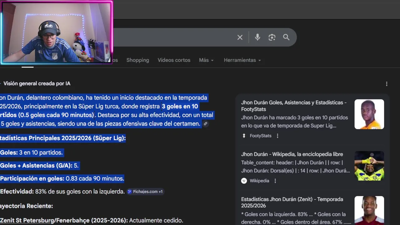
Task: Switch to the Shopping tab
Action: (137, 60)
